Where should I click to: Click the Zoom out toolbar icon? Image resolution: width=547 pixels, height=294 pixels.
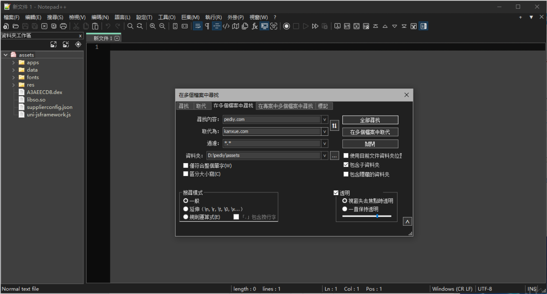(162, 26)
